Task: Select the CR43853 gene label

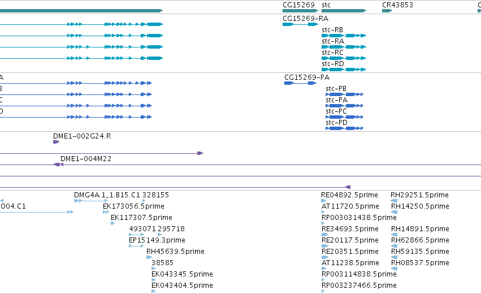Action: coord(397,5)
